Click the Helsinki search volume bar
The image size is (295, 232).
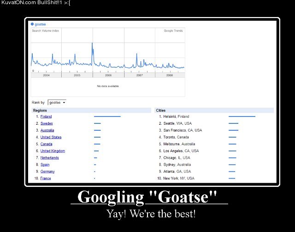[242, 116]
